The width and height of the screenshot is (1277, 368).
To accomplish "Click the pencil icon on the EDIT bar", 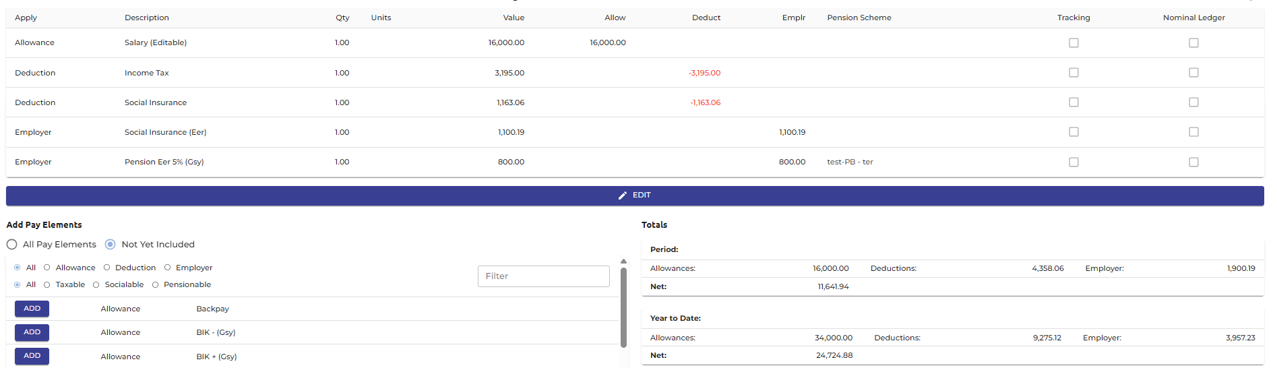I will 623,195.
